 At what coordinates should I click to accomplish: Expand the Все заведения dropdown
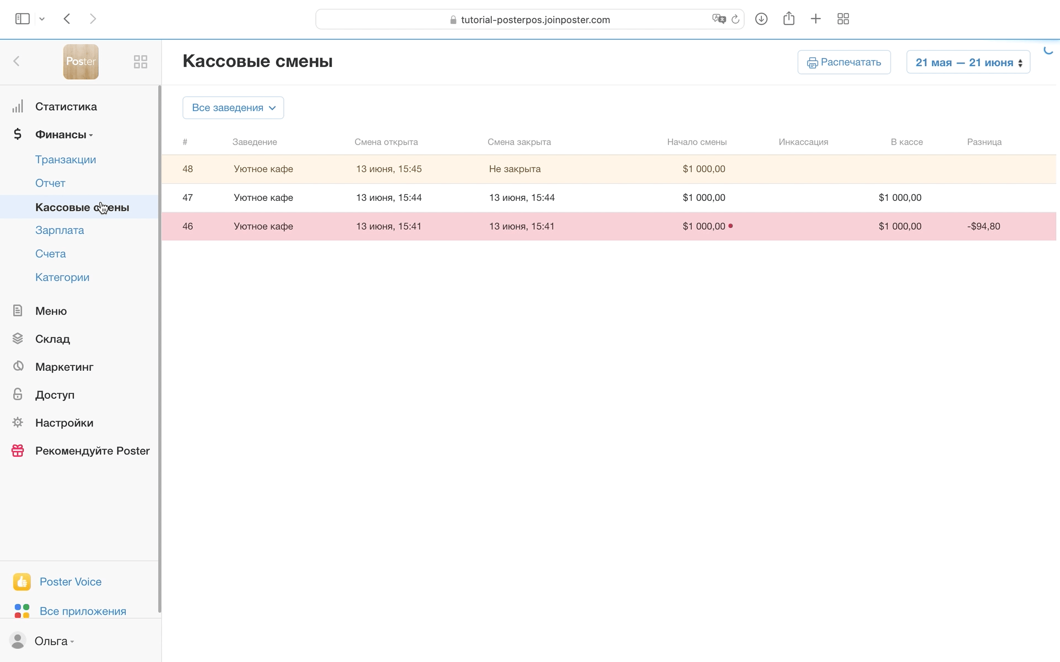click(x=233, y=108)
